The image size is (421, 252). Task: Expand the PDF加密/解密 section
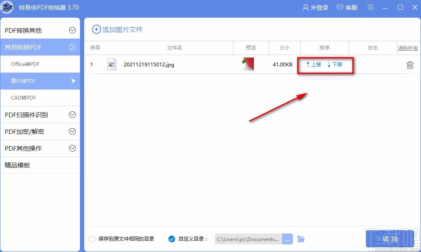pos(40,131)
